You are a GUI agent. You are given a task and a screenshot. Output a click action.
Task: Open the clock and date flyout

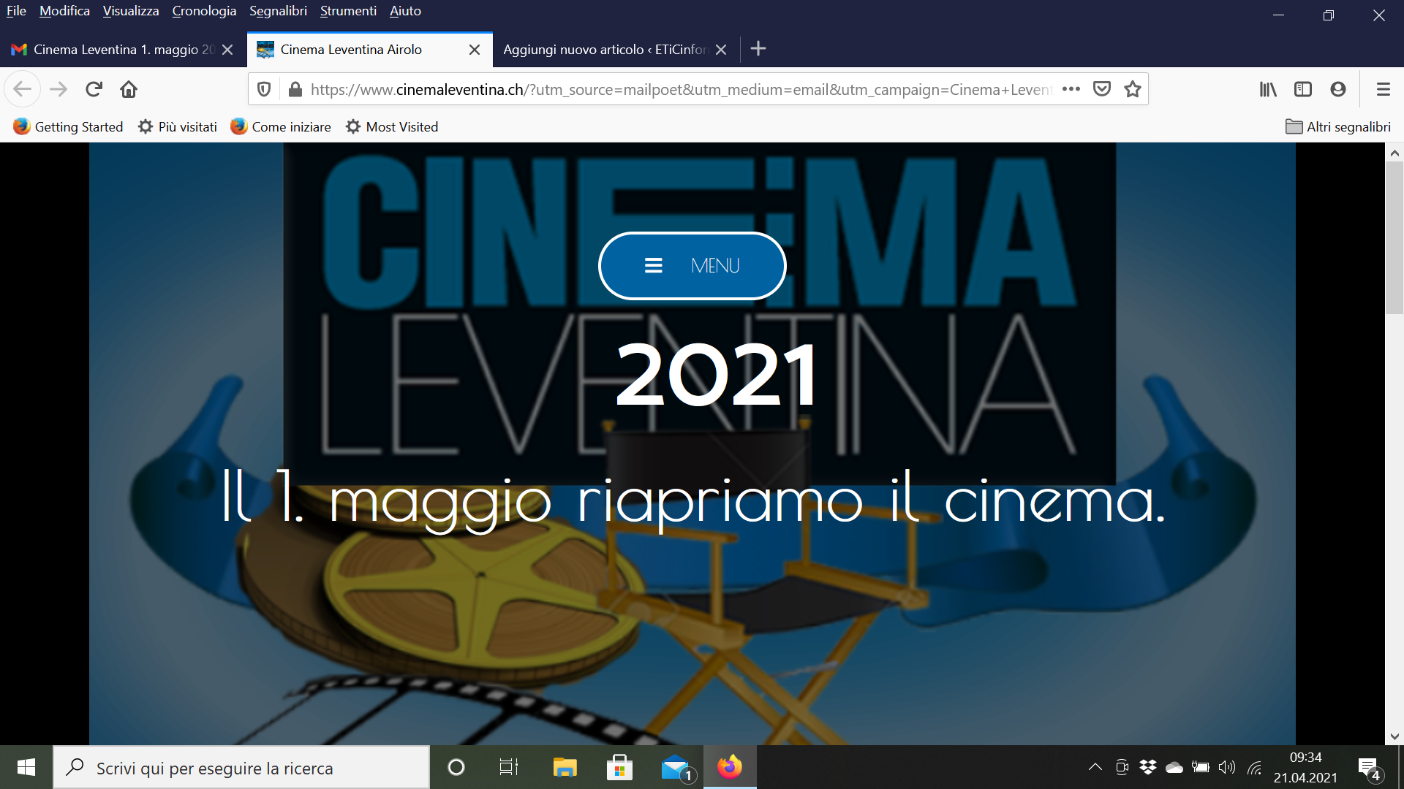1305,767
